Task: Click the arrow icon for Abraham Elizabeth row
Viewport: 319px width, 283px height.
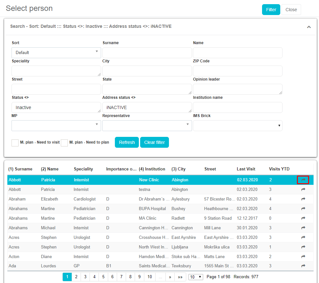Action: pos(303,199)
